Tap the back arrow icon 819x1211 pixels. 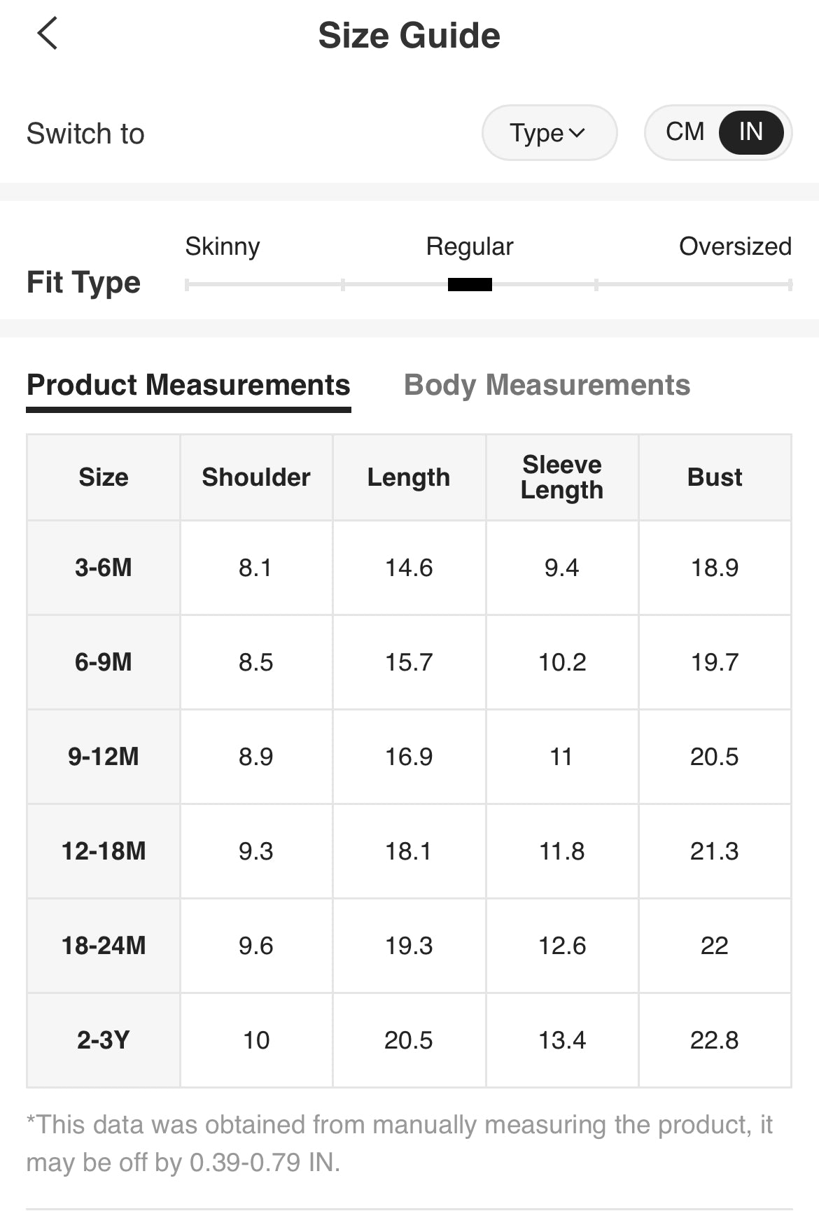pyautogui.click(x=47, y=34)
